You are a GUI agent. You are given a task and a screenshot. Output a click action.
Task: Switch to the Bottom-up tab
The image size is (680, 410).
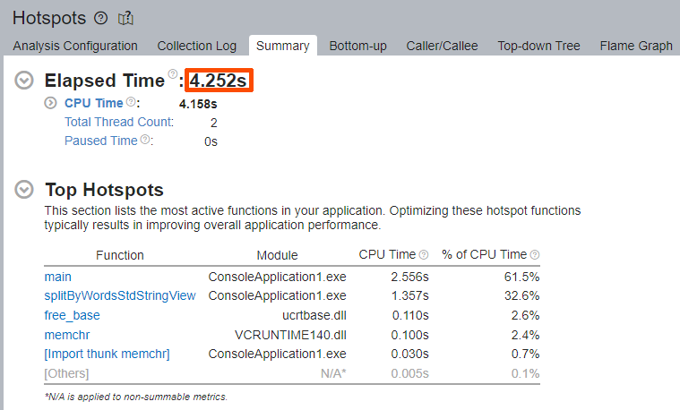(358, 46)
